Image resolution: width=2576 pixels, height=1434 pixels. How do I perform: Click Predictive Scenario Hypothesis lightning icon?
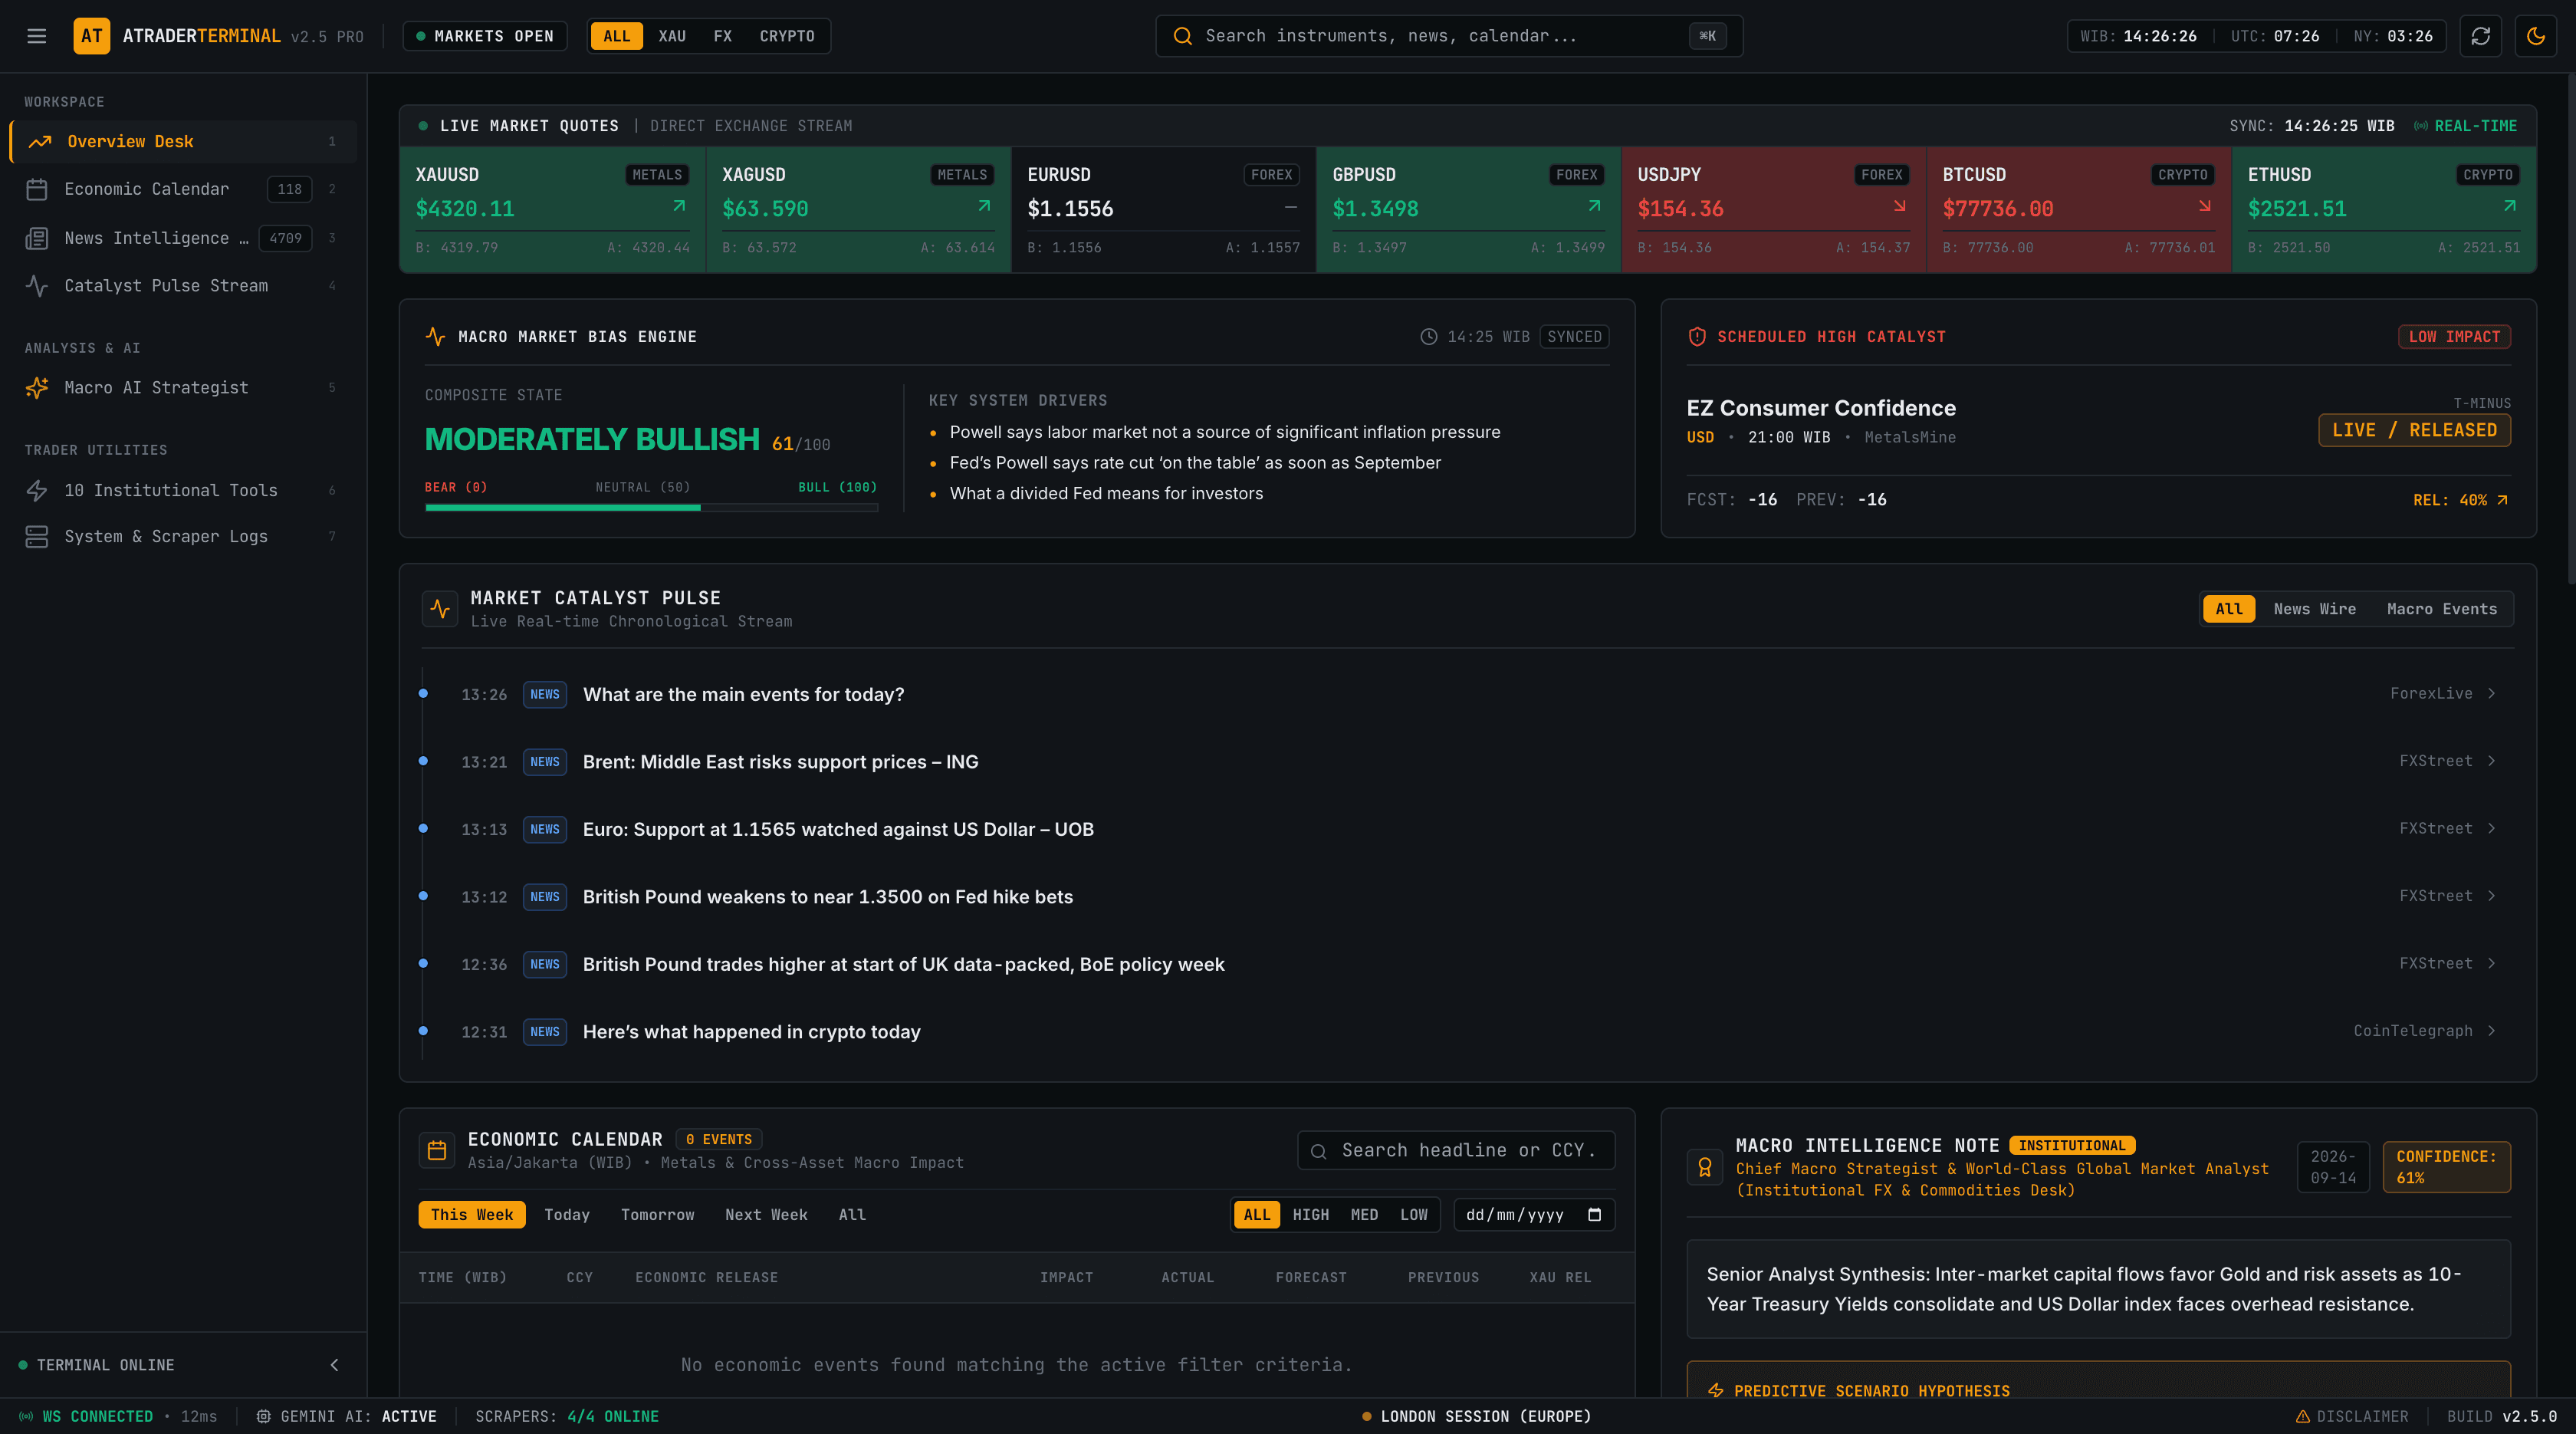coord(1716,1391)
